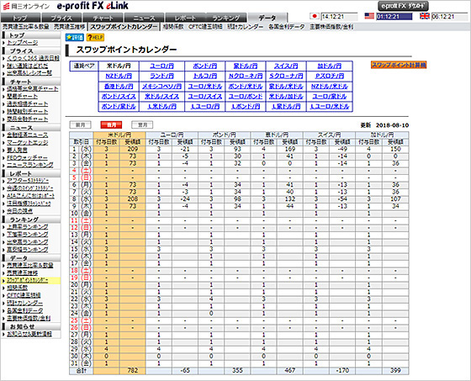Select スワップポイントカレンダー in the sub-menu bar
This screenshot has width=471, height=381.
124,27
